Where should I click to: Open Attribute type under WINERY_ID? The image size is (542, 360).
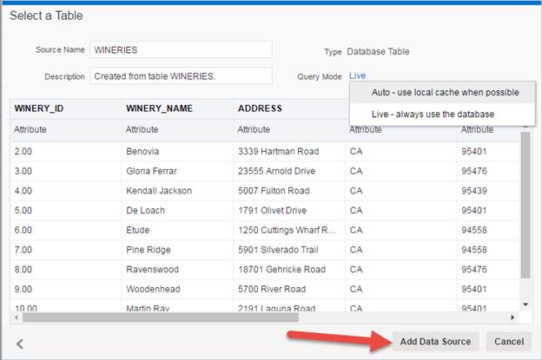click(x=30, y=129)
